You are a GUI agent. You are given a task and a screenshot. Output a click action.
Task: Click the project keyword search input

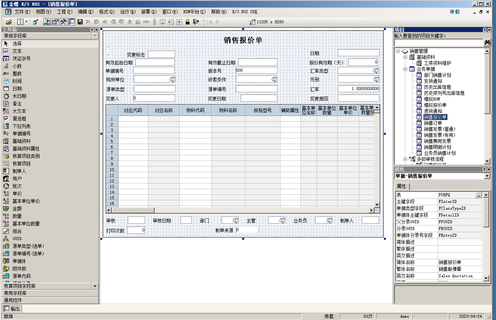438,43
